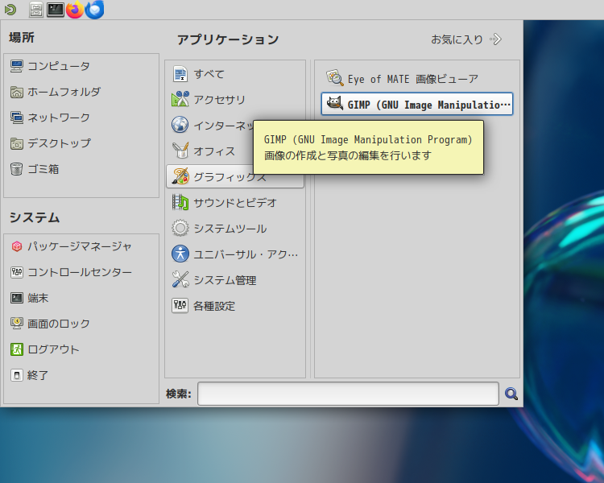The height and width of the screenshot is (483, 604).
Task: Select the オフィス category label
Action: 214,151
